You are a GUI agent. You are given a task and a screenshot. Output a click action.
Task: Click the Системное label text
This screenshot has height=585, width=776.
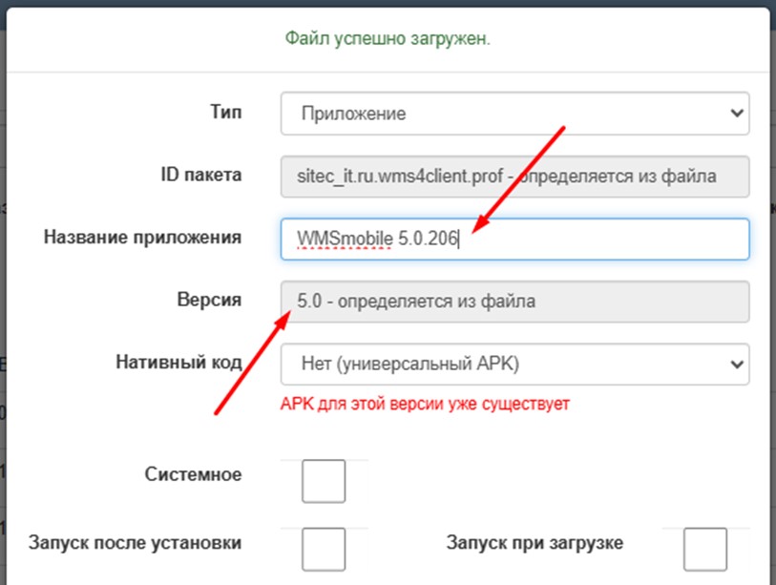(x=193, y=474)
